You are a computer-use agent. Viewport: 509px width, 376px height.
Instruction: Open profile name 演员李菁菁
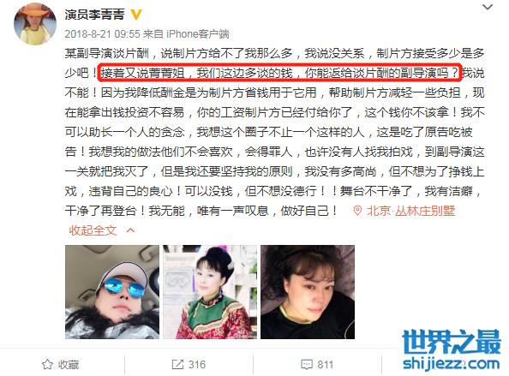click(x=94, y=15)
